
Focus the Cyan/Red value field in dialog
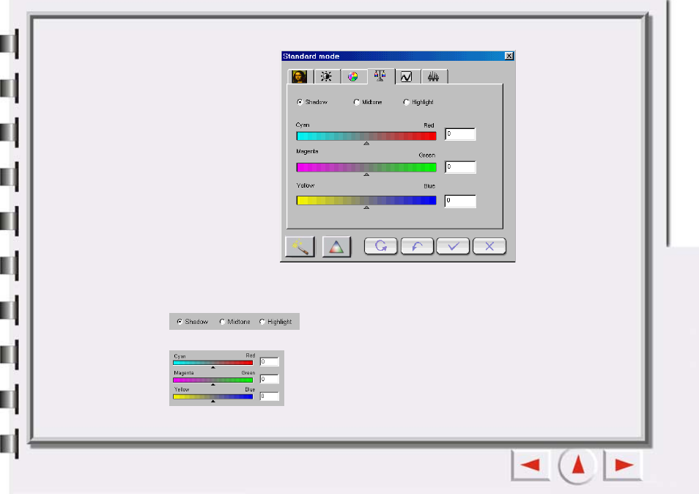(x=460, y=134)
